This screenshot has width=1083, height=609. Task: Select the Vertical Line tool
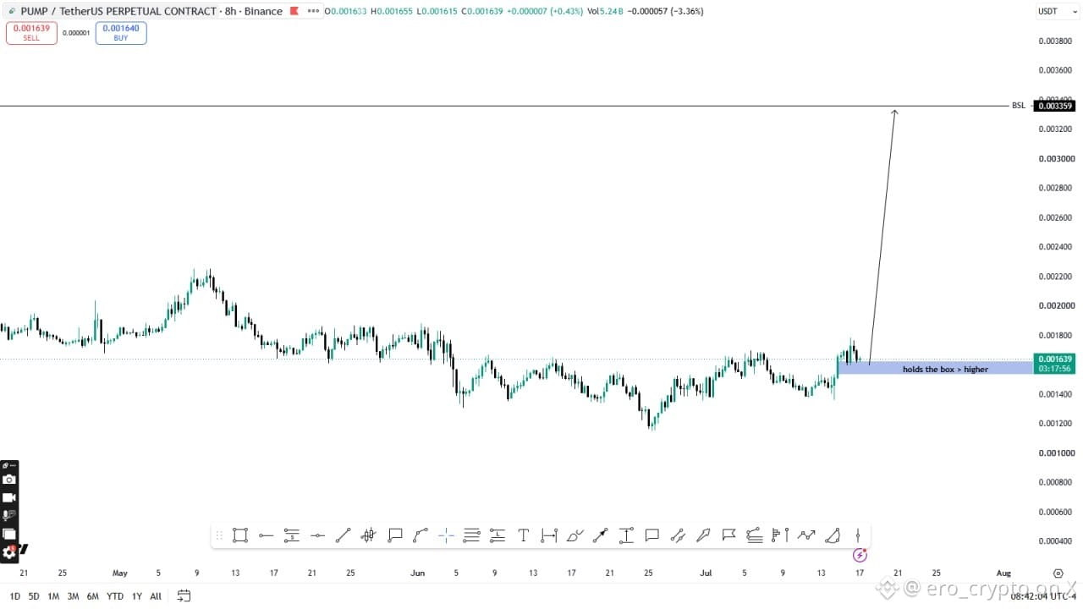(858, 535)
